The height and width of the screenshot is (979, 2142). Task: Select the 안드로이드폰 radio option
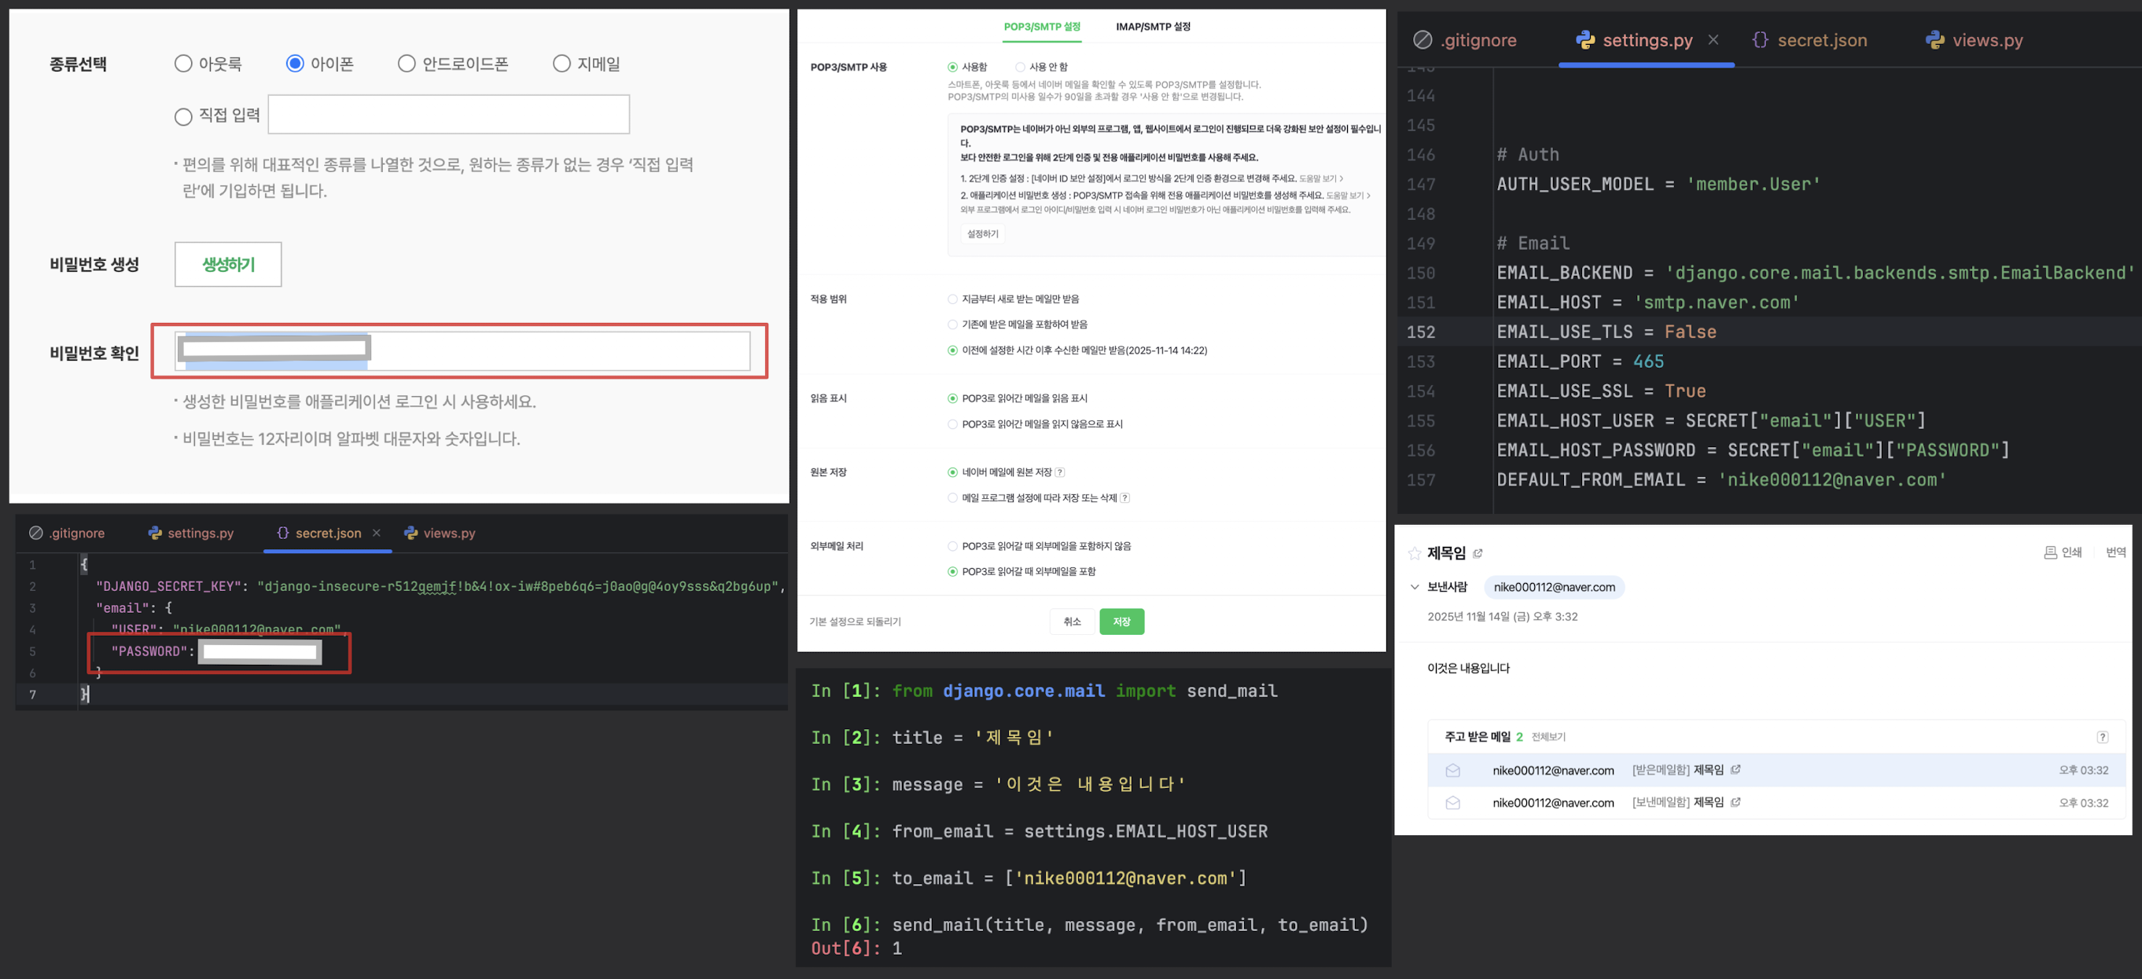(407, 64)
